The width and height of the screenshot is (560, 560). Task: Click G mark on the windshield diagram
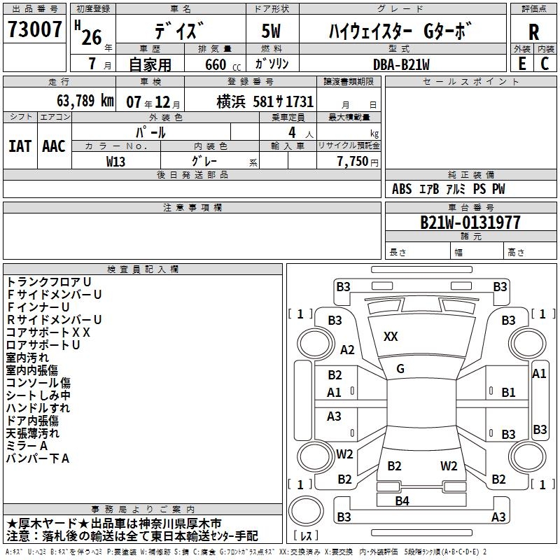point(400,369)
